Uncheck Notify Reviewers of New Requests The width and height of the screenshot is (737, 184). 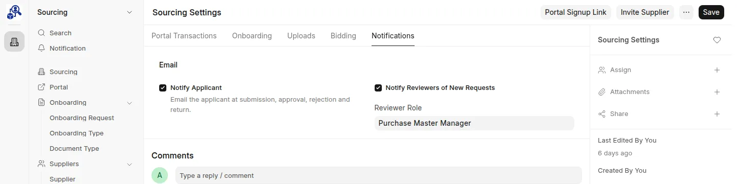[x=378, y=88]
